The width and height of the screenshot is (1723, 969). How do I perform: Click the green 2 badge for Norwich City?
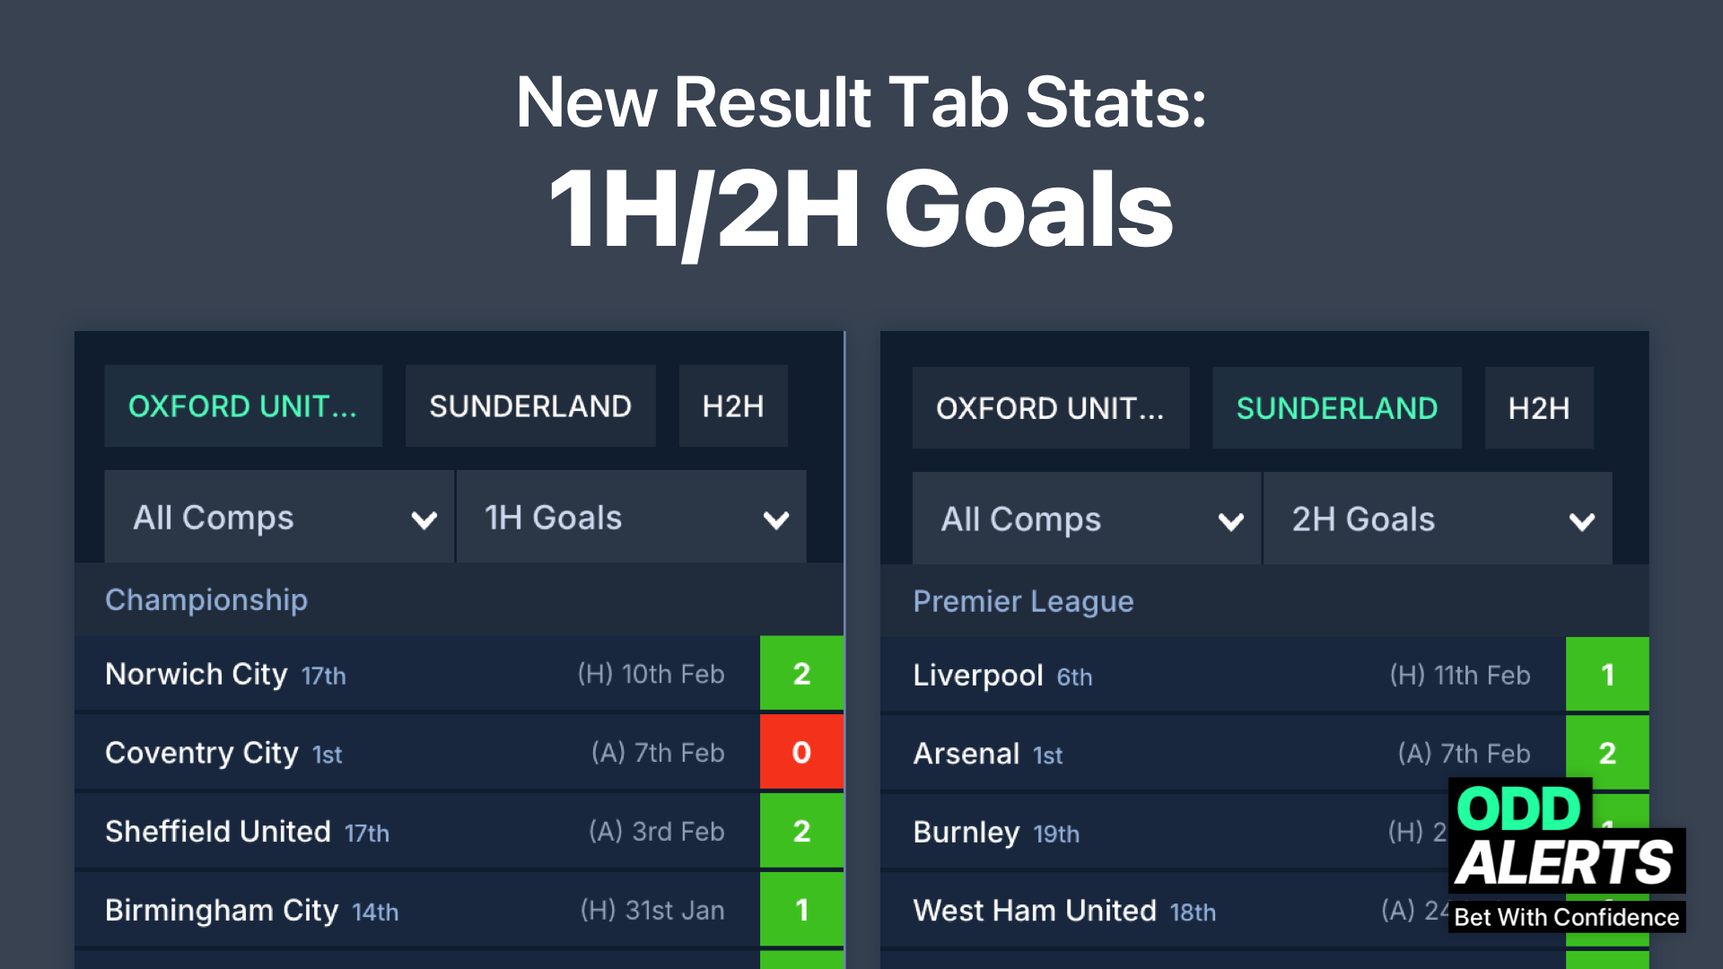801,674
